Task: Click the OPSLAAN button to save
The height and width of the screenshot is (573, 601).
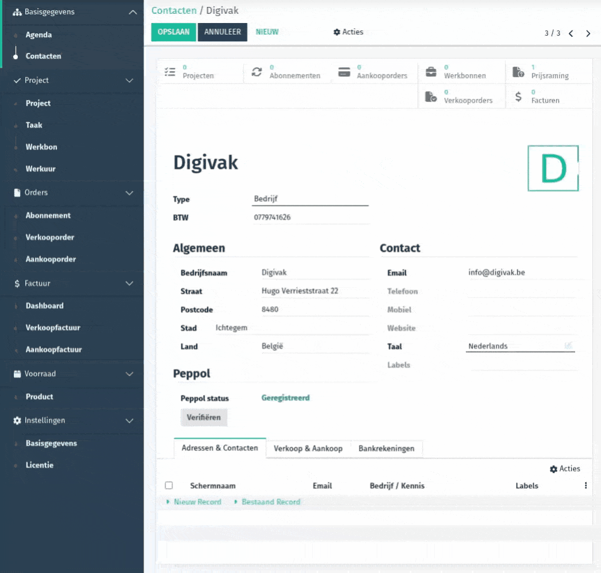Action: click(174, 32)
